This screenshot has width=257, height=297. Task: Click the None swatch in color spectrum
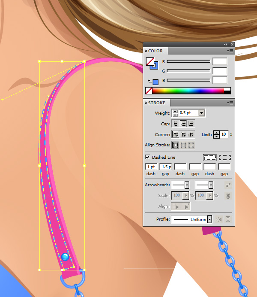pos(149,91)
